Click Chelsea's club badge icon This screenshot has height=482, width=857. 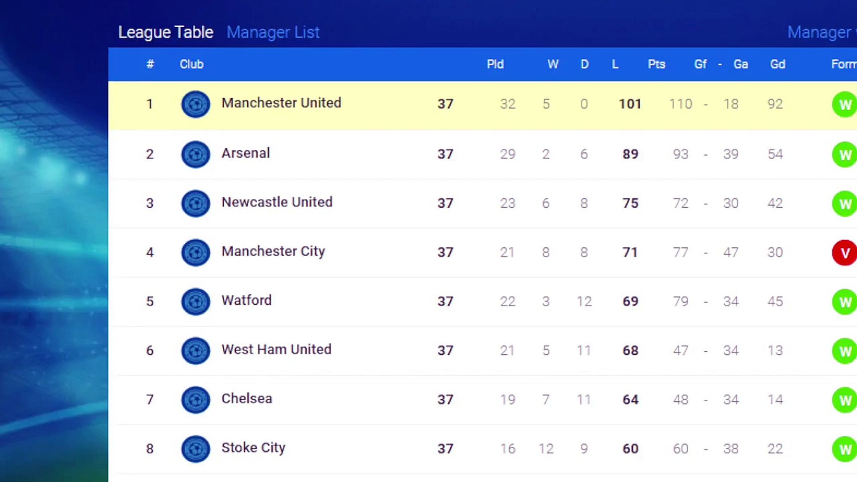196,400
